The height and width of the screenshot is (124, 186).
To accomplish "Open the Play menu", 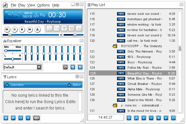I will 22,5.
